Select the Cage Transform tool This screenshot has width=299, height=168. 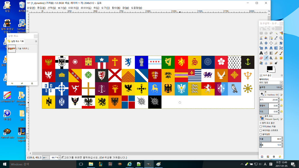coord(281,48)
